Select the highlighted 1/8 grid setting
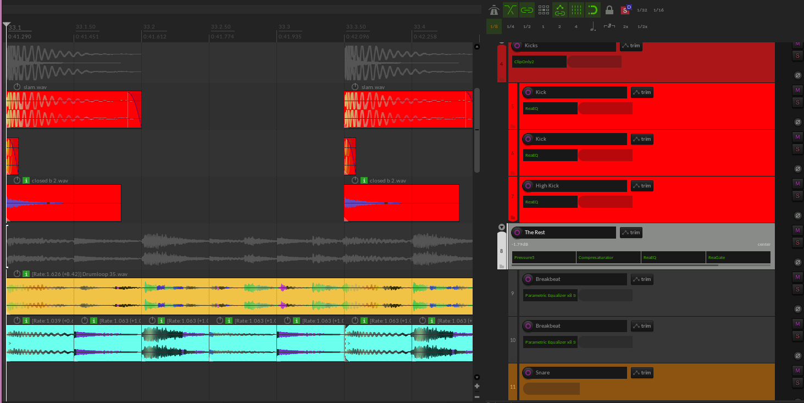This screenshot has width=804, height=403. pos(494,26)
